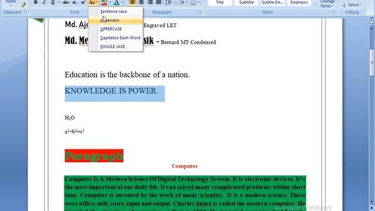
Task: Open the borders dropdown arrow
Action: click(x=199, y=2)
